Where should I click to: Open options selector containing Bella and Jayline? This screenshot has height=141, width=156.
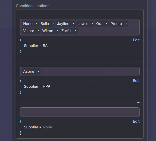tap(80, 27)
